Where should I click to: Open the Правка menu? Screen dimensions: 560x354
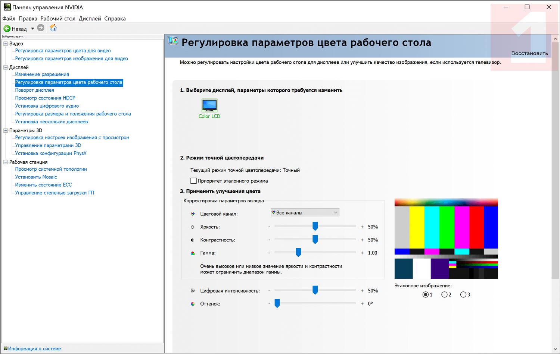(x=28, y=19)
